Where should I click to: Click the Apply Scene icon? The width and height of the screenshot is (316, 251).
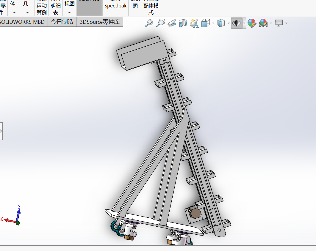click(263, 23)
